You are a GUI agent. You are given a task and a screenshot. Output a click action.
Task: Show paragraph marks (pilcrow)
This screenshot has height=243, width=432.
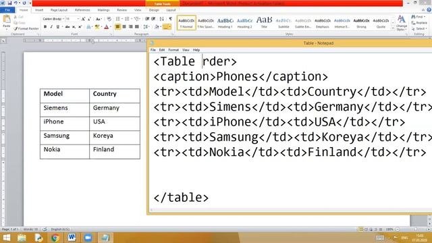click(x=171, y=19)
